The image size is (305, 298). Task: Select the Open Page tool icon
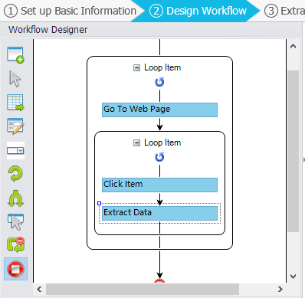pos(15,55)
